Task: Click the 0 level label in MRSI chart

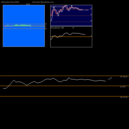Action: [x=91, y=36]
